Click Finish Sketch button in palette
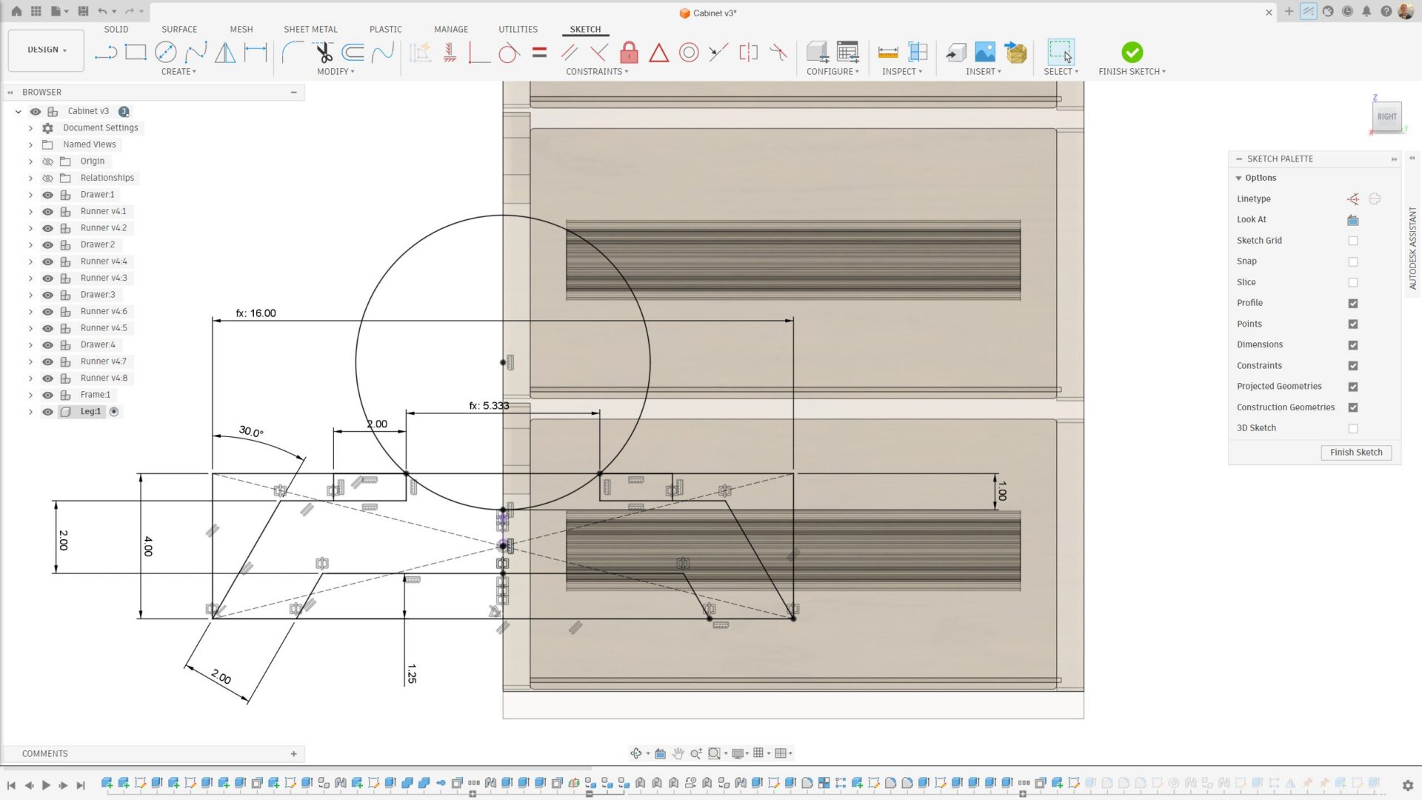 1355,453
